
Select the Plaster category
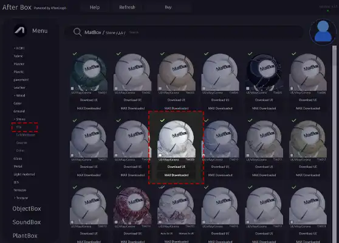pos(19,64)
